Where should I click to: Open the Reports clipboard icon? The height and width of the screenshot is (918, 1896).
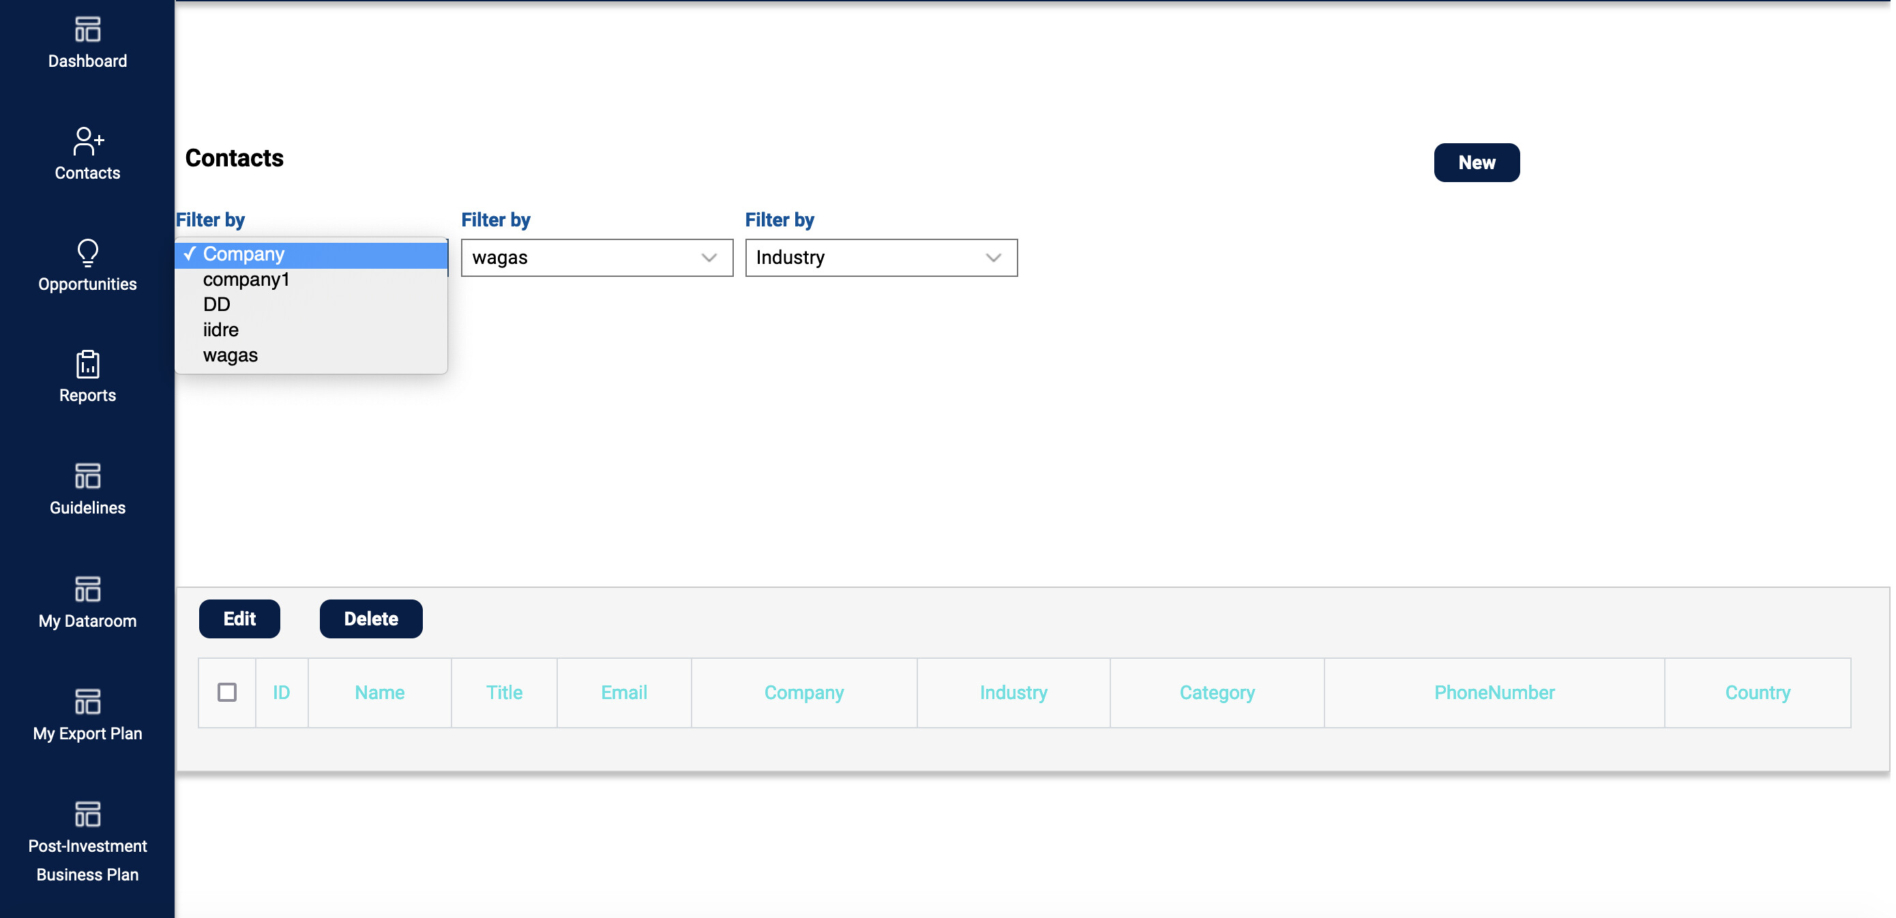pos(87,364)
